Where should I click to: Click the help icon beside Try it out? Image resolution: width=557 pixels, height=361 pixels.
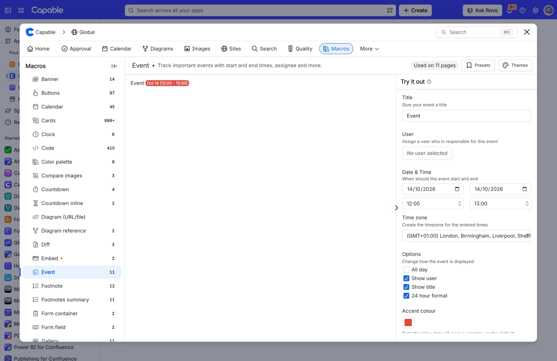point(429,82)
